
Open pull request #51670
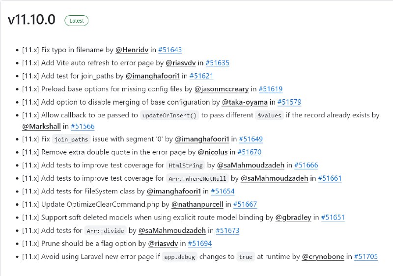click(x=250, y=152)
